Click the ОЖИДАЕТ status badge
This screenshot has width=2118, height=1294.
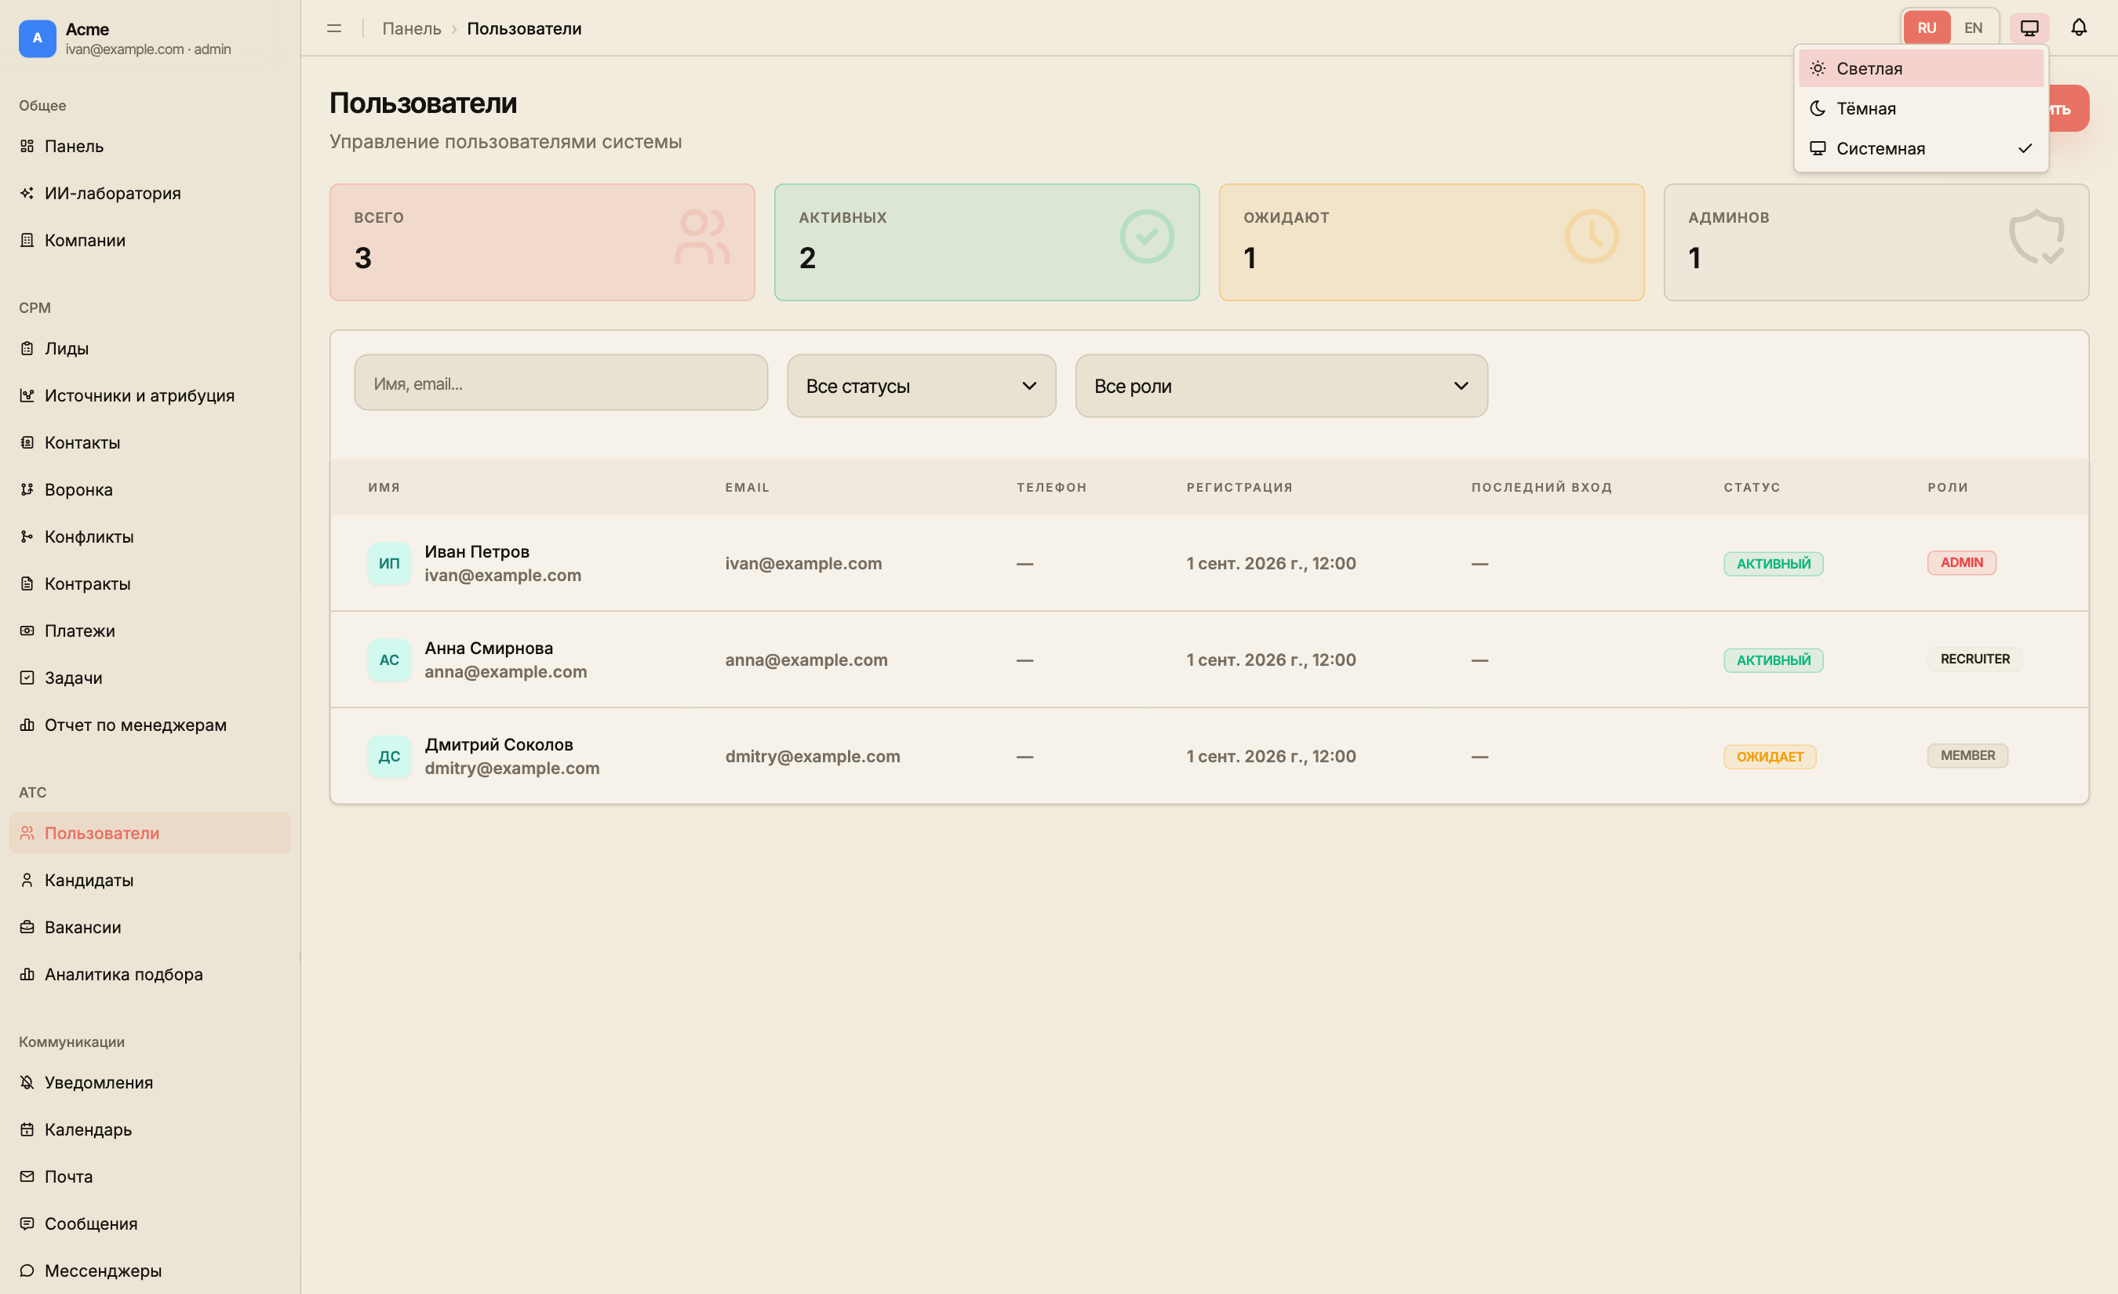pyautogui.click(x=1770, y=757)
